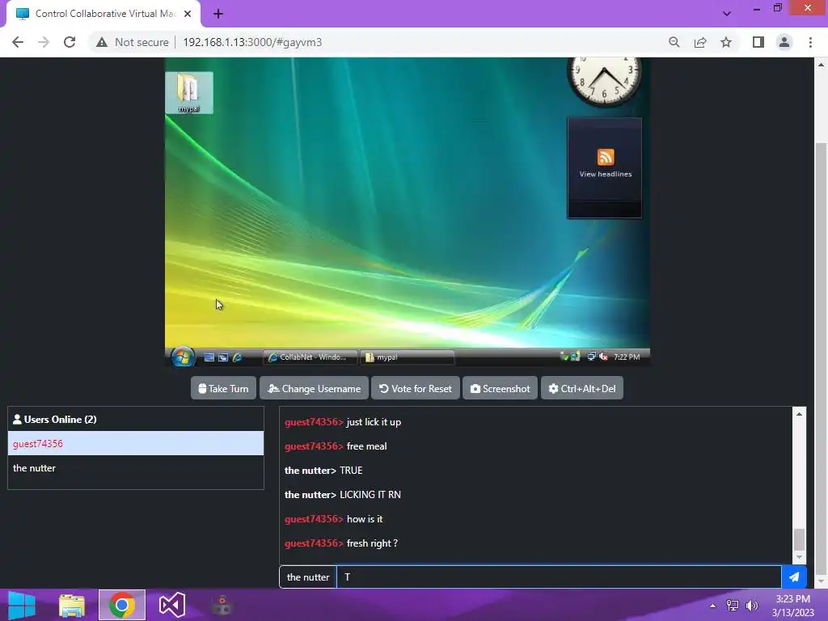Screen dimensions: 828x621
Task: Click the mypal folder on VM desktop
Action: pyautogui.click(x=189, y=93)
